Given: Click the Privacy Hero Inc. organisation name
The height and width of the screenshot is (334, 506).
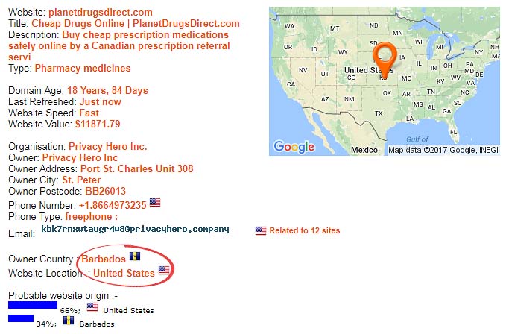Looking at the screenshot, I should [x=108, y=147].
